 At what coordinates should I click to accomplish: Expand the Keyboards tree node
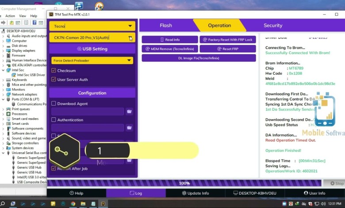tap(3, 80)
